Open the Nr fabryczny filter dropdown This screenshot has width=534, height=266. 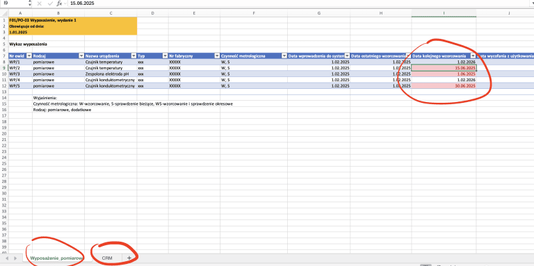point(217,56)
